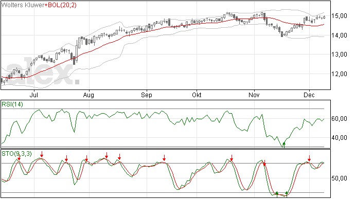Click the September red sell arrow in STO panel
Image resolution: width=355 pixels, height=199 pixels.
click(x=164, y=158)
